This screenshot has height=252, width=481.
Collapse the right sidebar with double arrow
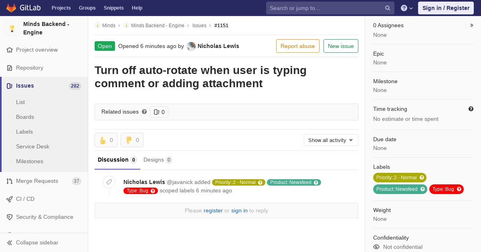point(472,25)
